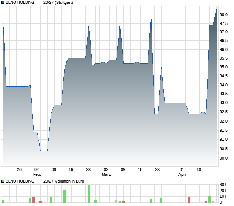Viewport: 234px width, 206px height.
Task: Select the tallest green volume bar
Action: tap(89, 194)
